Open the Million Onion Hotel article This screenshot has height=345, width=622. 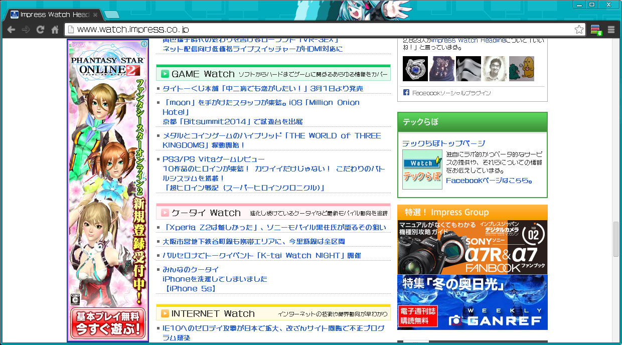click(x=261, y=107)
